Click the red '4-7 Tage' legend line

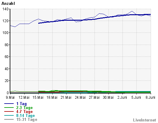(x=9, y=111)
